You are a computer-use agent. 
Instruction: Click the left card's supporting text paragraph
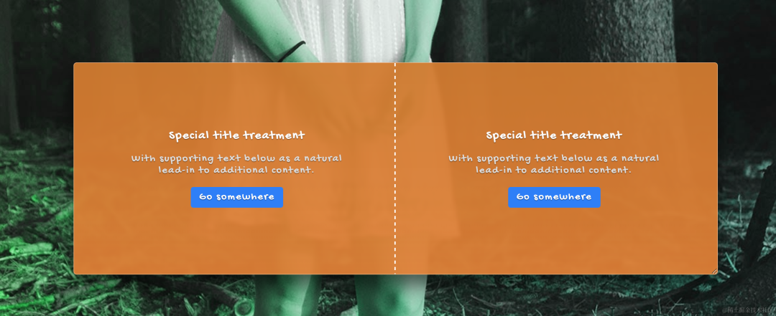pyautogui.click(x=236, y=164)
